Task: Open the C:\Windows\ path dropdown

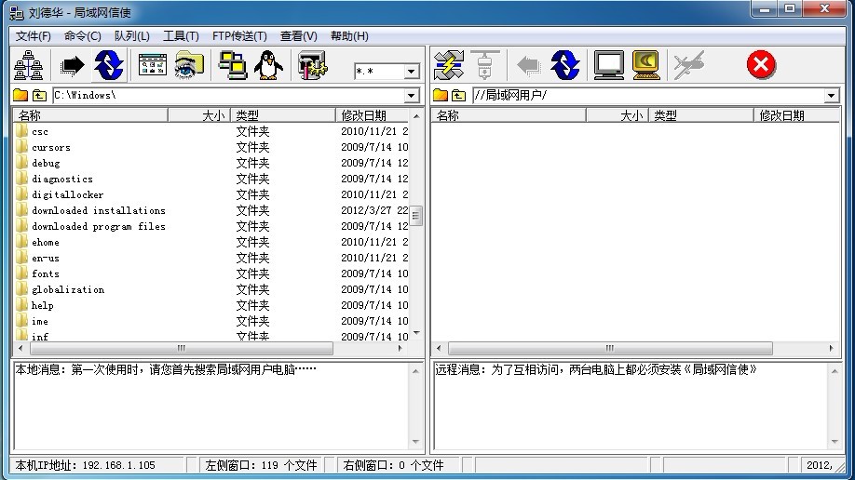Action: (412, 96)
